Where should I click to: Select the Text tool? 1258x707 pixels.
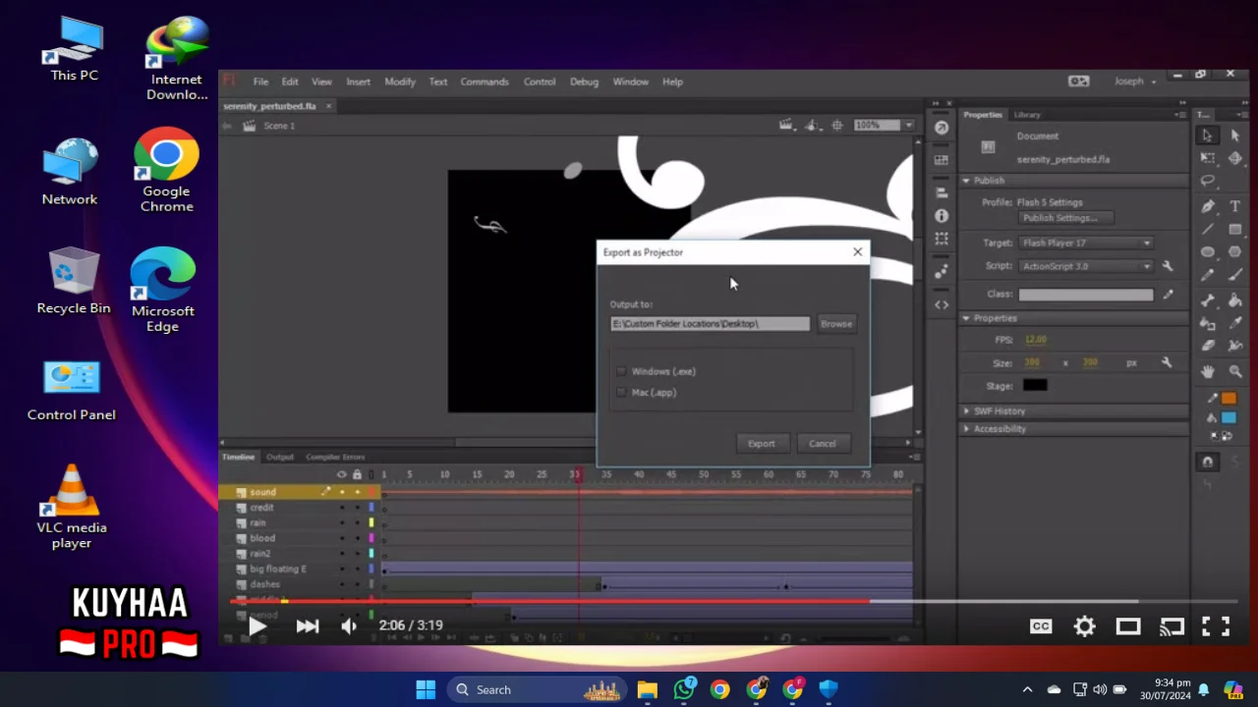click(x=1235, y=207)
